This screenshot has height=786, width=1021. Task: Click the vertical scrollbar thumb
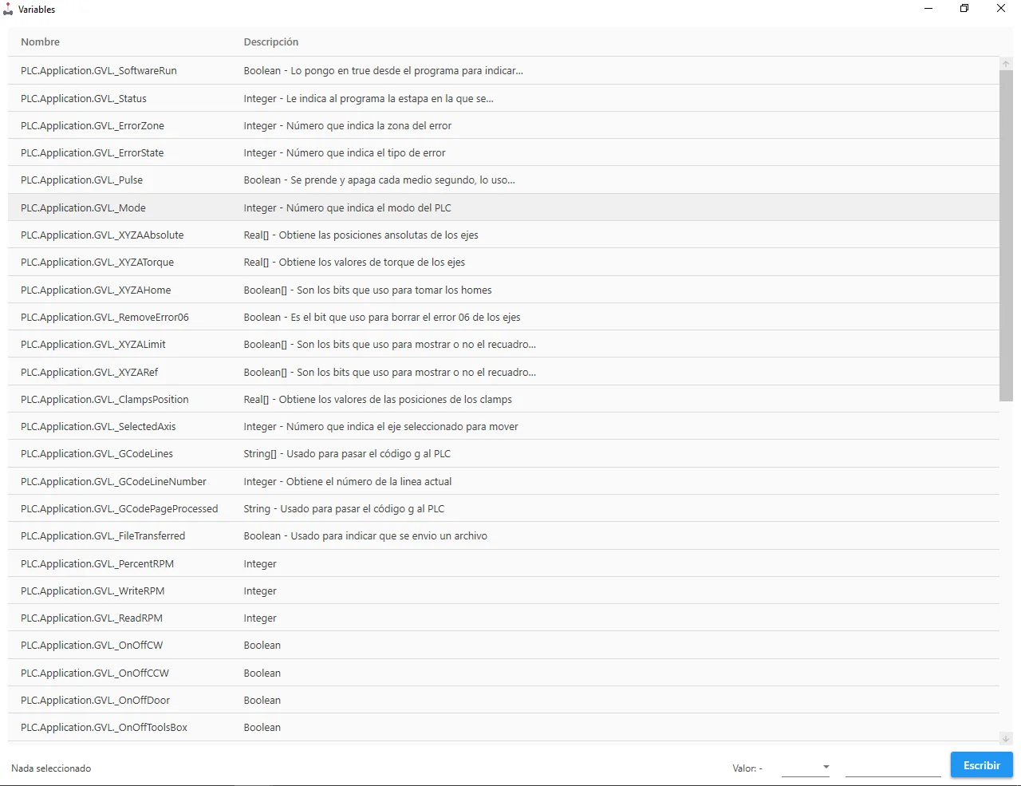(x=1006, y=236)
